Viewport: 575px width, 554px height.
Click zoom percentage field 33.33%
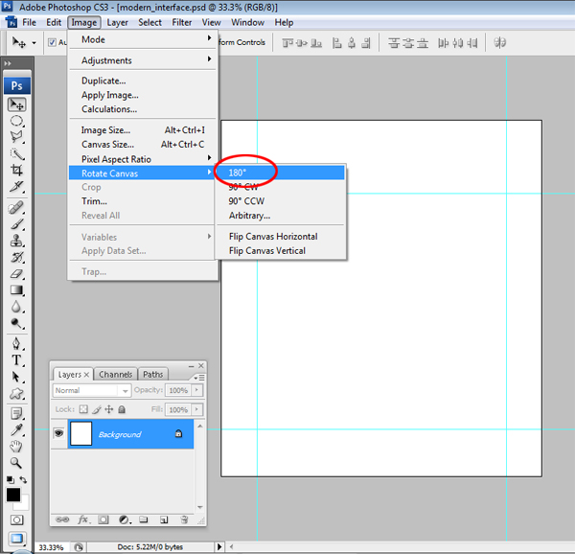point(51,547)
